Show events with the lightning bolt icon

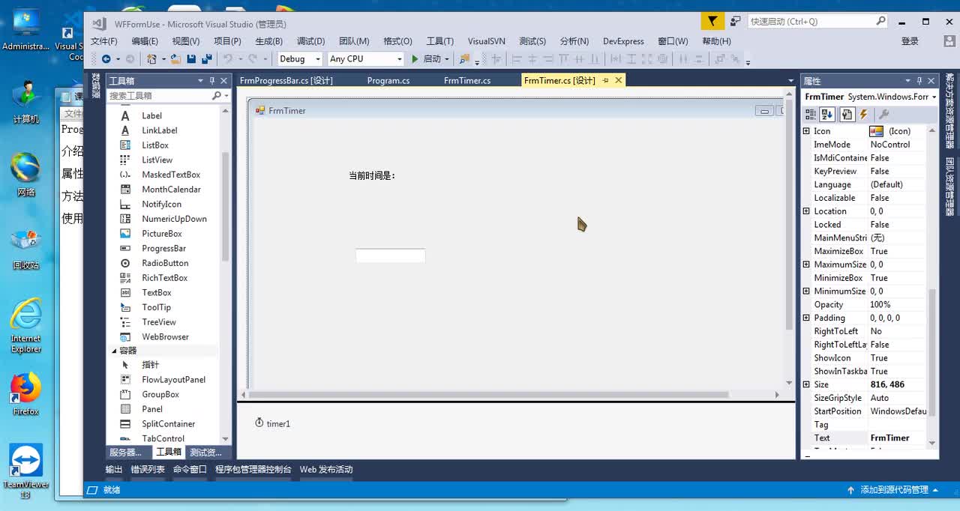pyautogui.click(x=864, y=114)
